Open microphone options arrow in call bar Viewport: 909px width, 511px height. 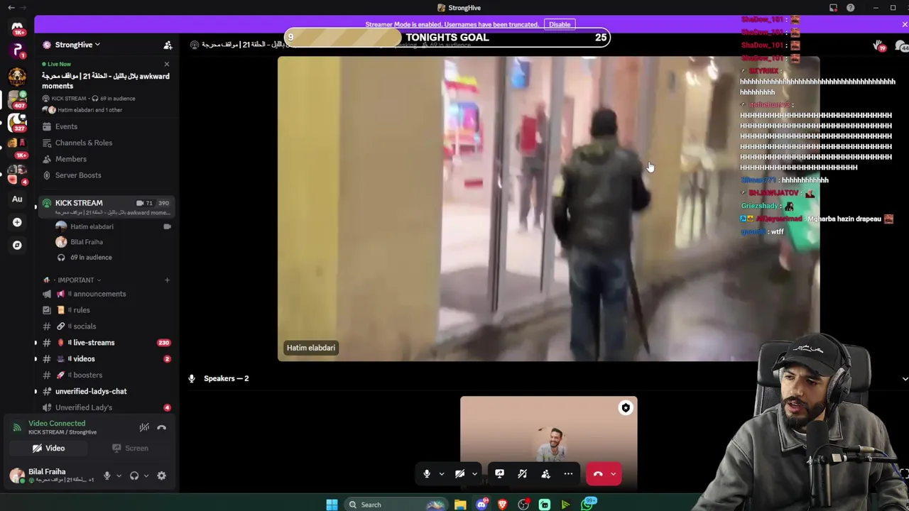(442, 474)
